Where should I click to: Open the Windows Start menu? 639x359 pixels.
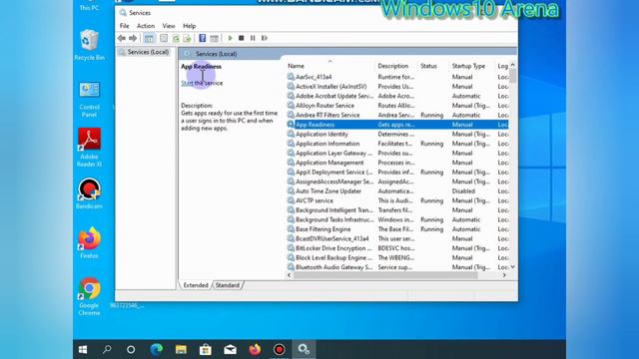coord(83,350)
